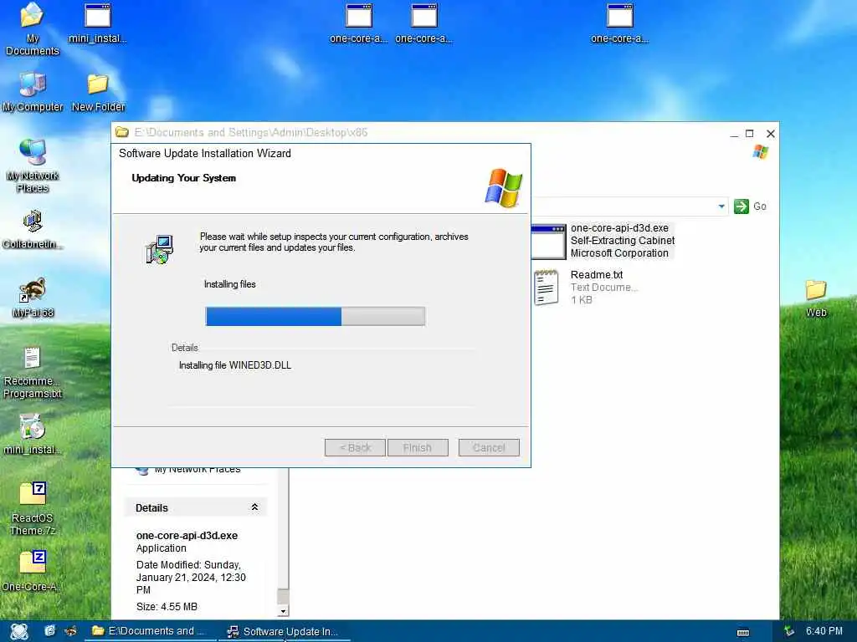Click the green Go arrow icon
Viewport: 857px width, 642px height.
742,206
